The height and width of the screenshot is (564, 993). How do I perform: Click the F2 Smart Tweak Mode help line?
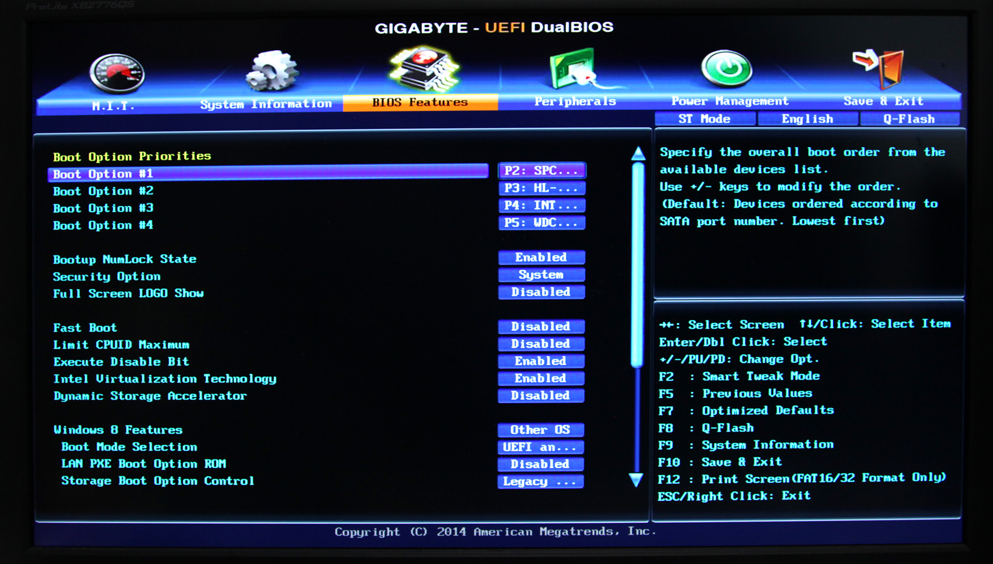(x=739, y=376)
